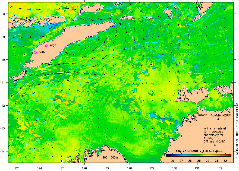The width and height of the screenshot is (239, 171).
Task: Click the '13-May 13Z' legend text
Action: point(211,138)
